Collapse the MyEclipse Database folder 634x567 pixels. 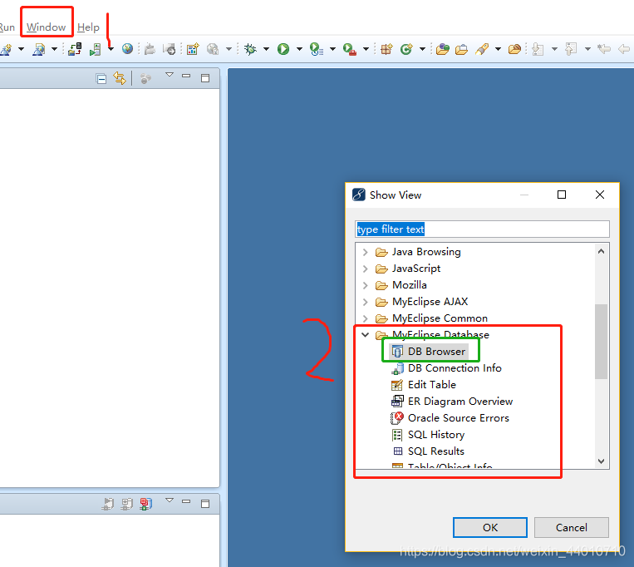click(365, 335)
